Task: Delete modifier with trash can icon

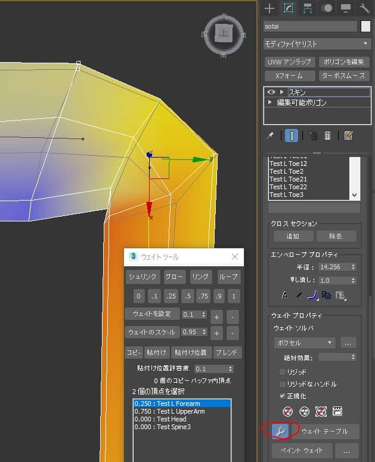Action: tap(327, 136)
